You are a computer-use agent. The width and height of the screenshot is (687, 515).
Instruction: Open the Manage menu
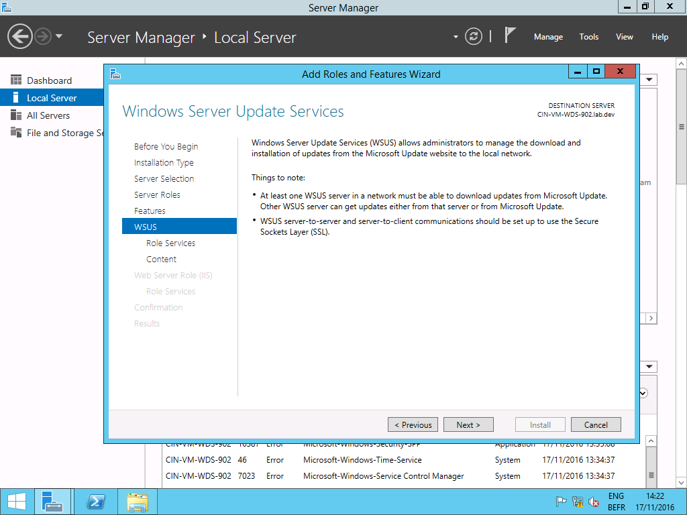click(x=548, y=37)
